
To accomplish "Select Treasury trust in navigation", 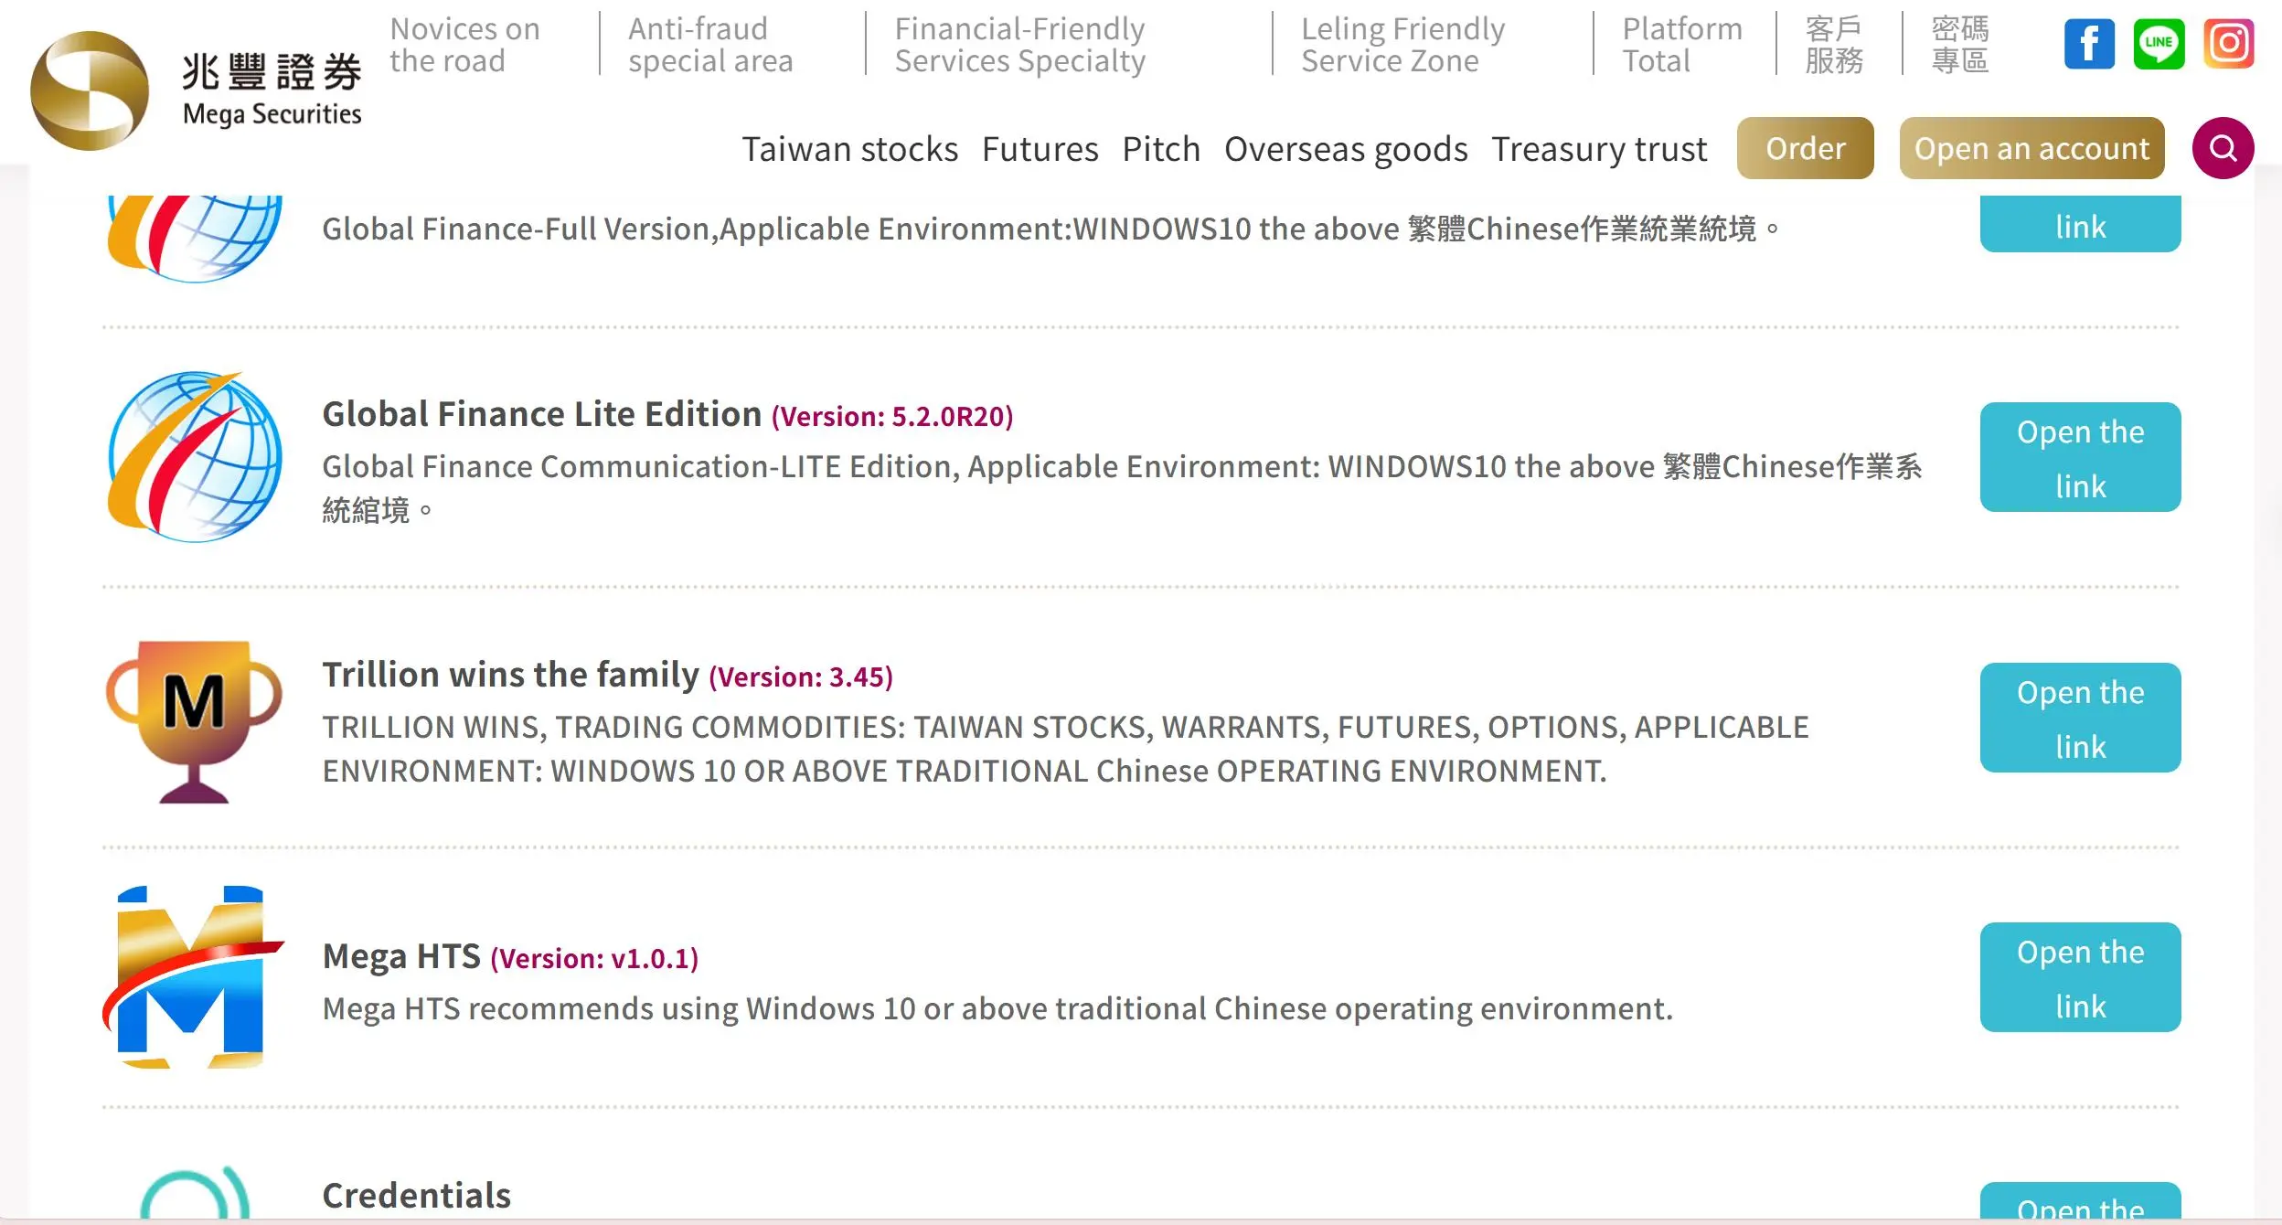I will [1599, 149].
